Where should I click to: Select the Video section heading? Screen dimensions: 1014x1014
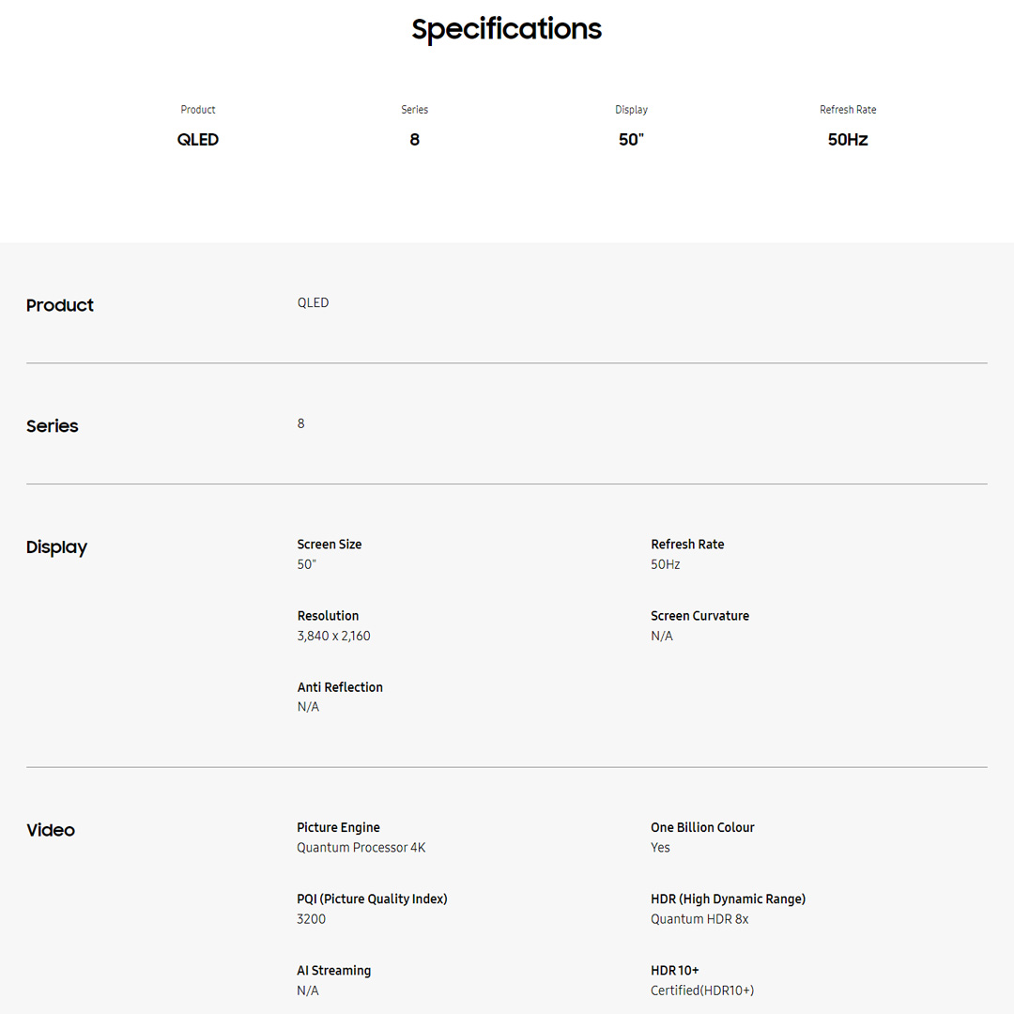click(x=51, y=830)
